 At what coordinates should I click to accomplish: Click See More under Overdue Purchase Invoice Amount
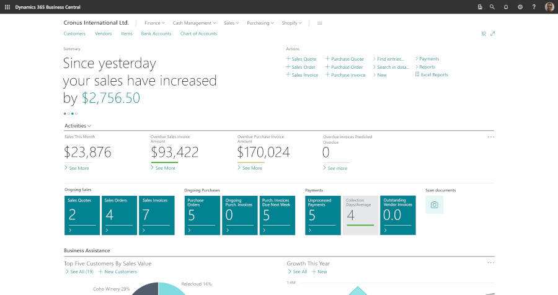[250, 168]
